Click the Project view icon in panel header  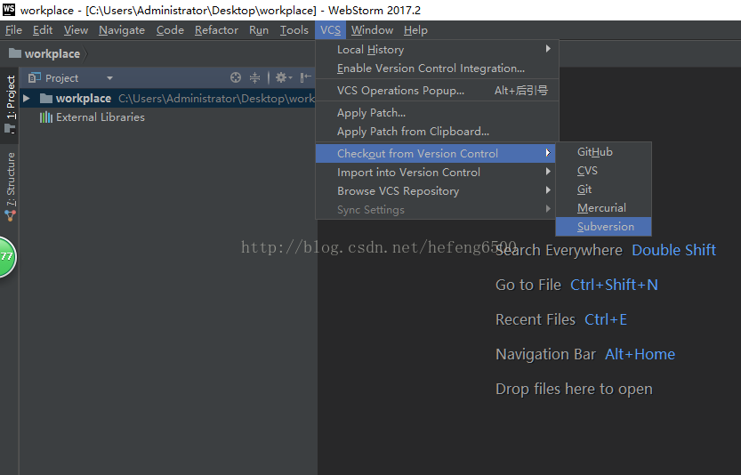(35, 77)
